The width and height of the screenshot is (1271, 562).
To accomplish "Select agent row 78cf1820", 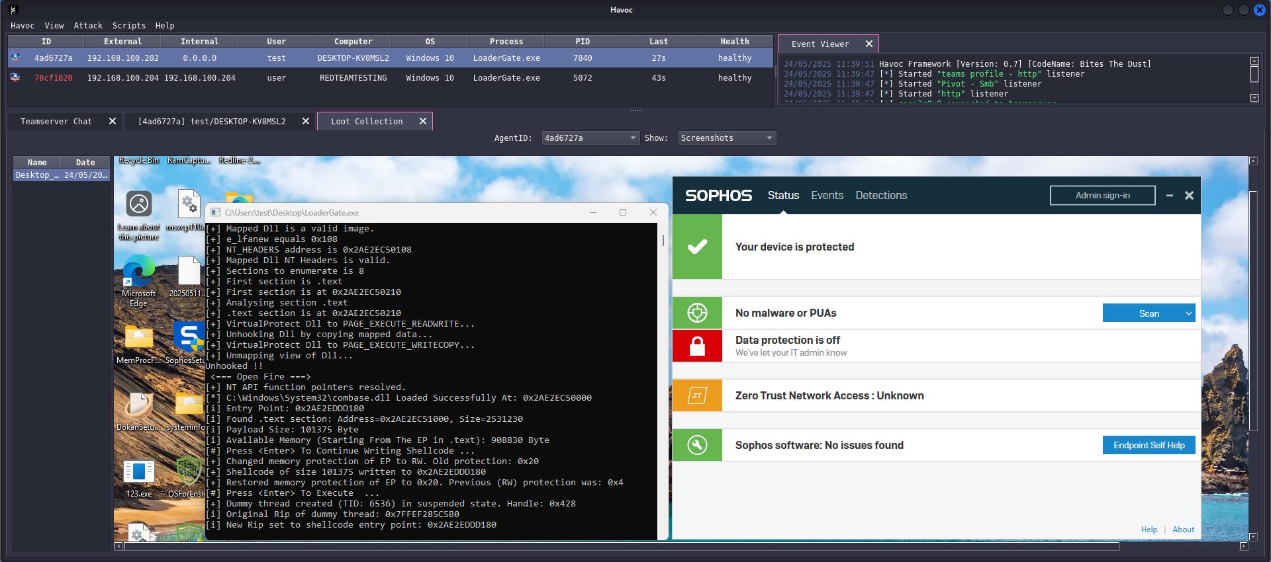I will click(390, 78).
